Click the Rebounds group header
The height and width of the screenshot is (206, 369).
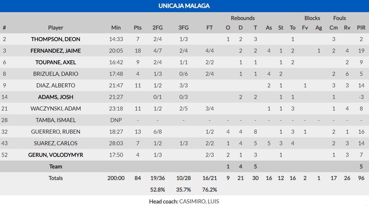point(243,18)
